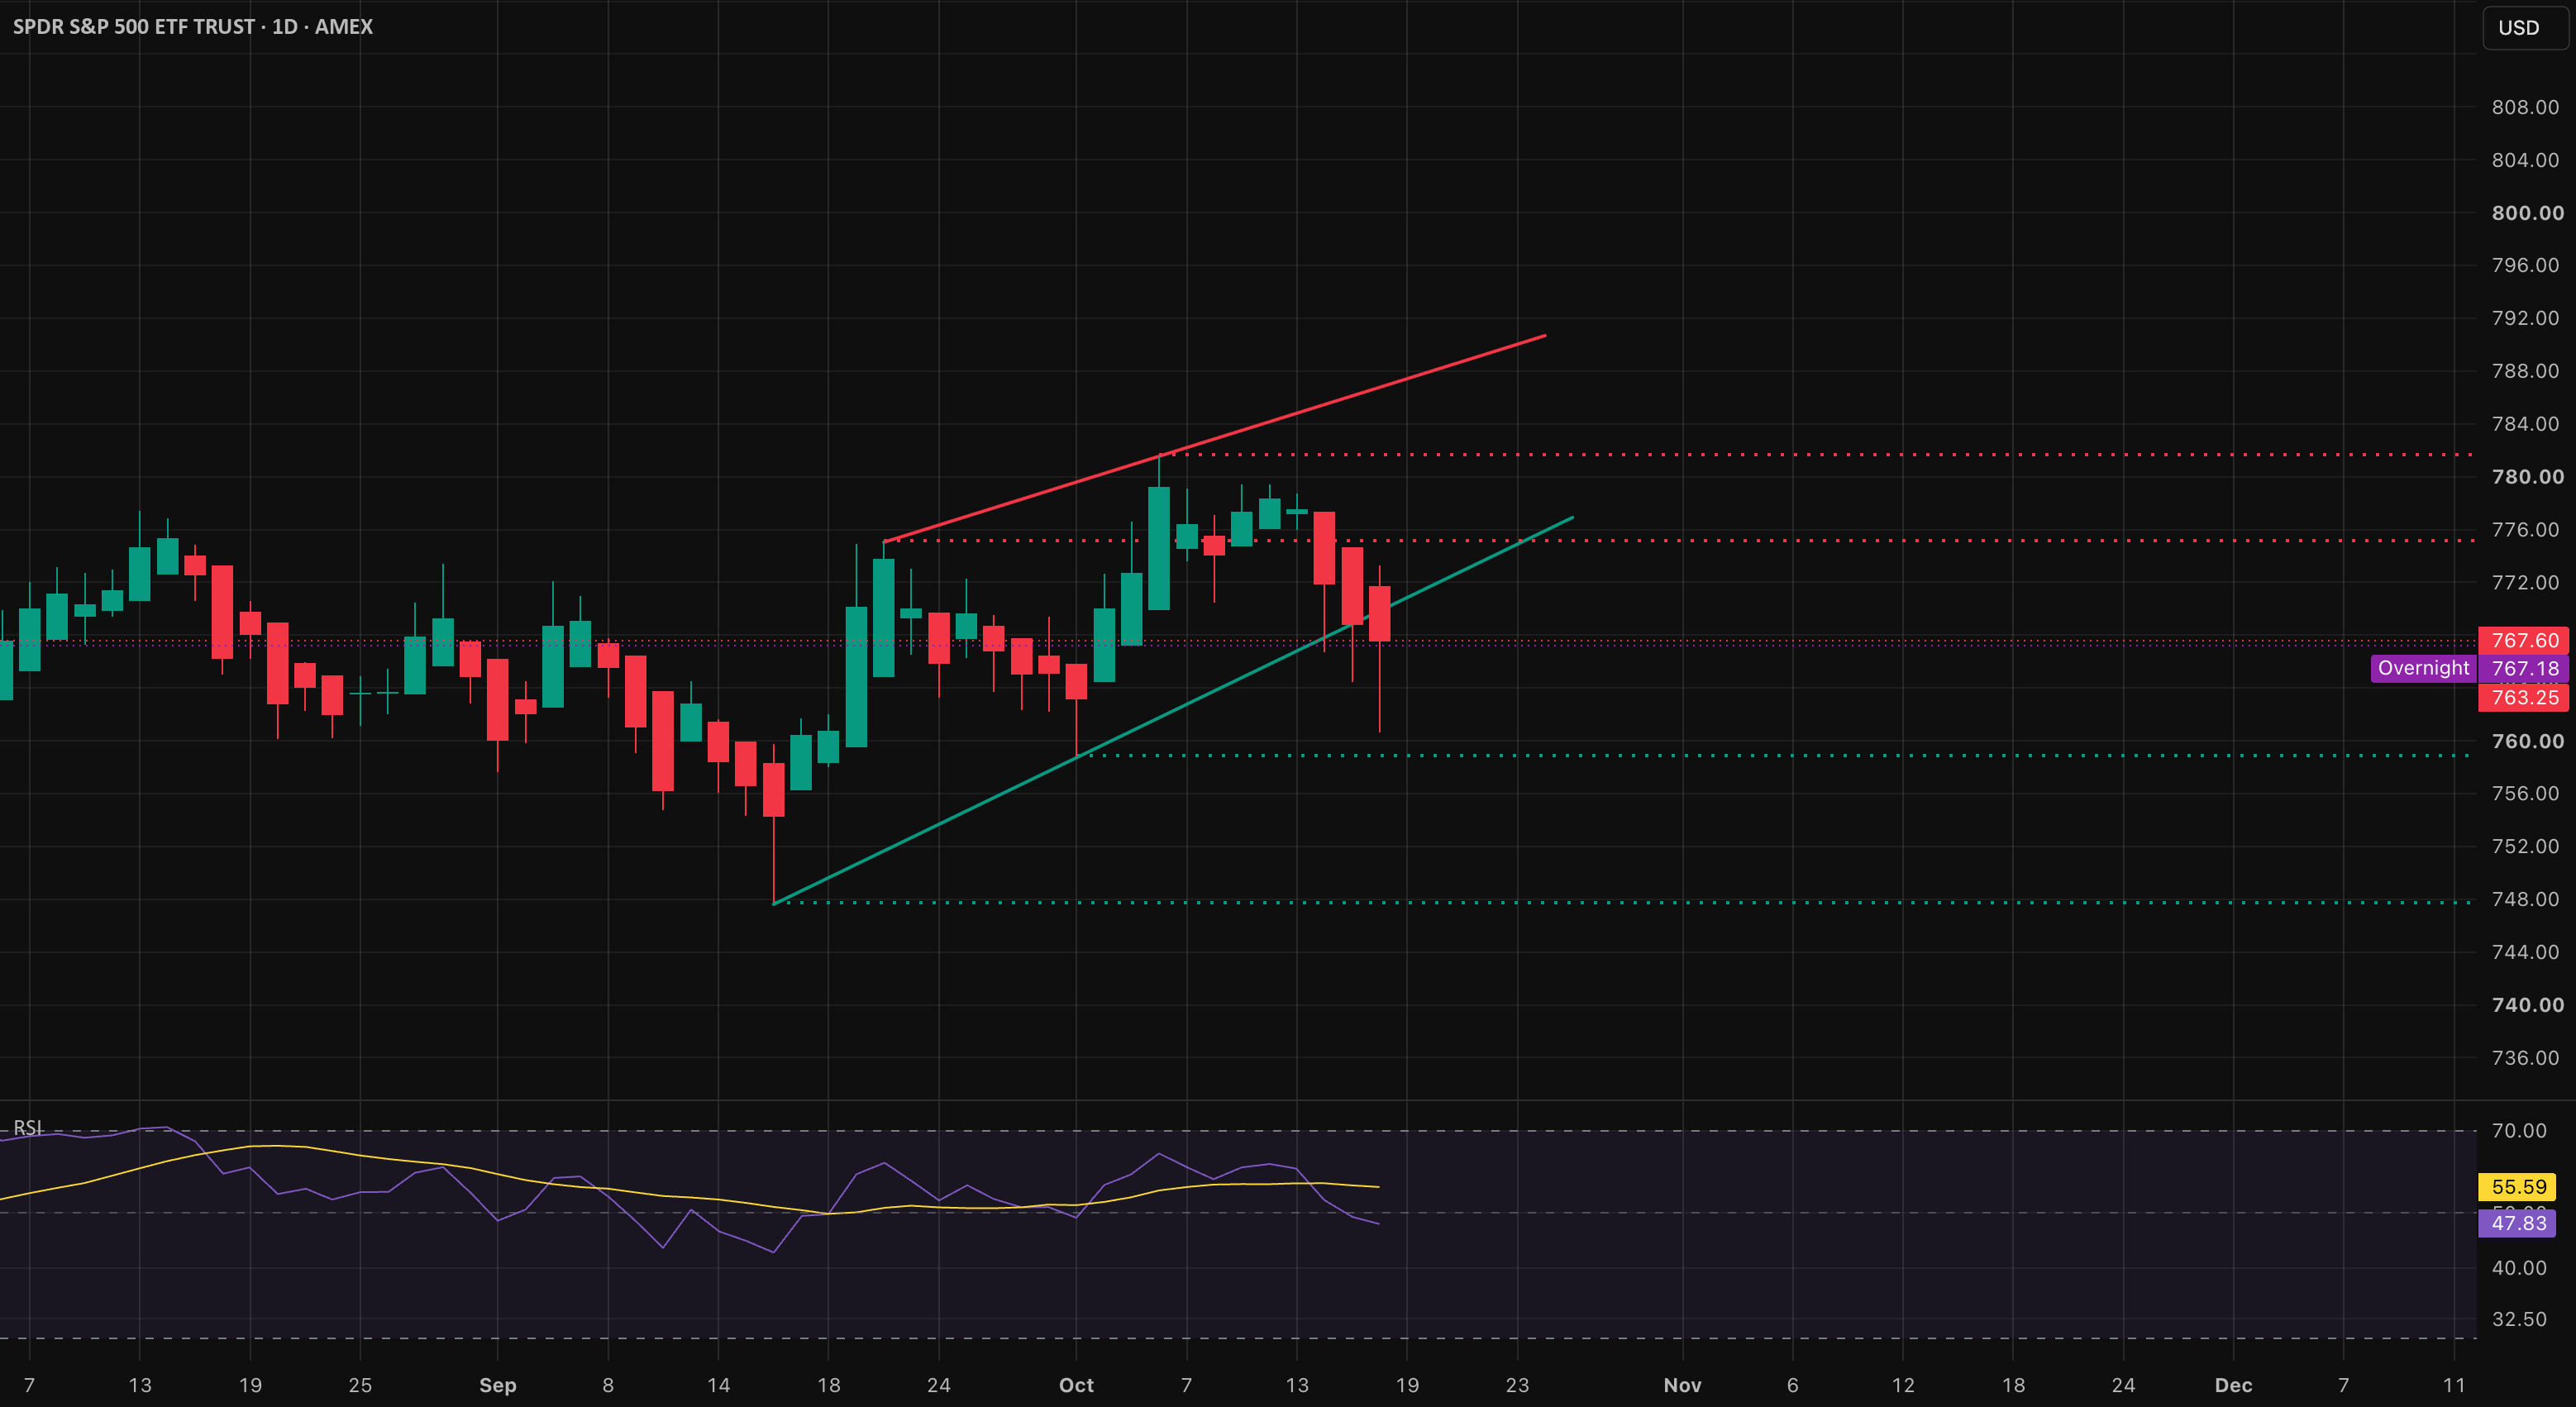Click the Sep label on time axis
2576x1407 pixels.
(497, 1385)
